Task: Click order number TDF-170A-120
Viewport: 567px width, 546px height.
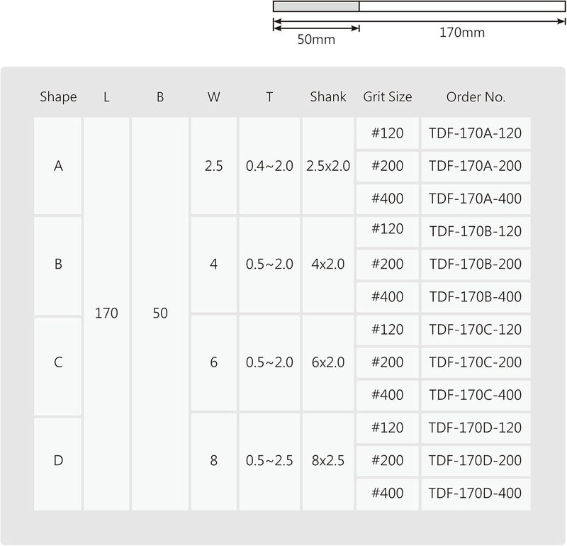Action: coord(475,133)
